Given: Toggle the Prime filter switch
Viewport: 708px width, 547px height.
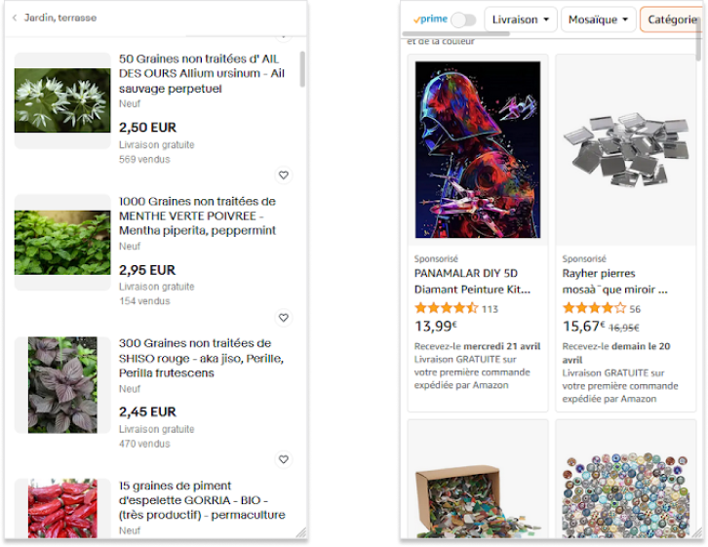Looking at the screenshot, I should (x=463, y=20).
